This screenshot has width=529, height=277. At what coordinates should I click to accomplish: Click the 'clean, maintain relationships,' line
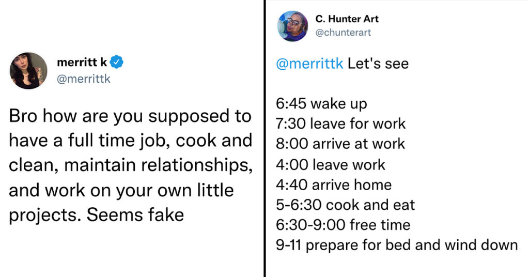(x=131, y=165)
